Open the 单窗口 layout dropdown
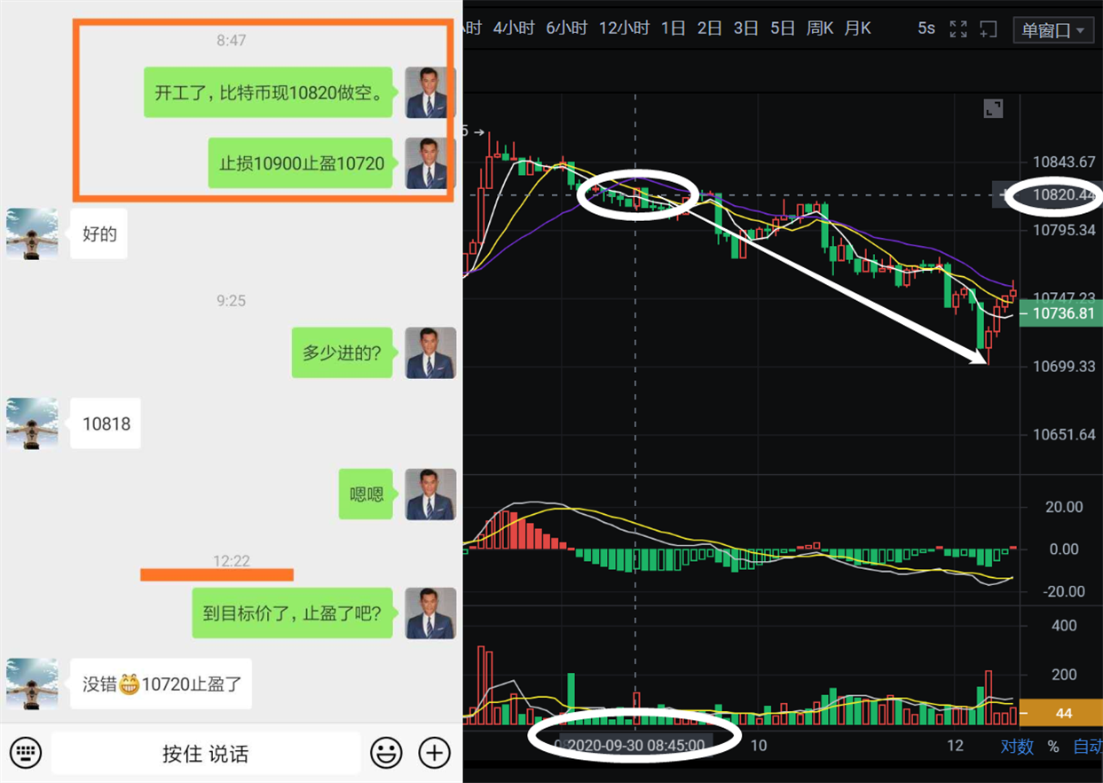This screenshot has height=783, width=1103. [1053, 30]
